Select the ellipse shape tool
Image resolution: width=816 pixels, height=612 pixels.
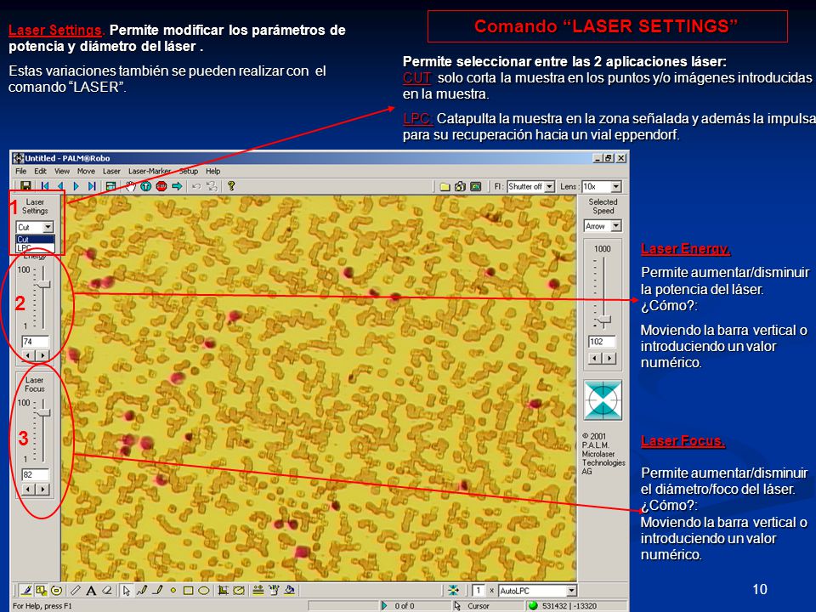point(204,590)
